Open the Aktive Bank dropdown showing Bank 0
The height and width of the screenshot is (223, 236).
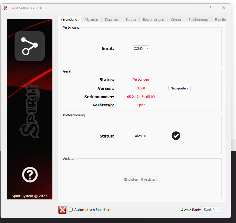click(x=212, y=210)
